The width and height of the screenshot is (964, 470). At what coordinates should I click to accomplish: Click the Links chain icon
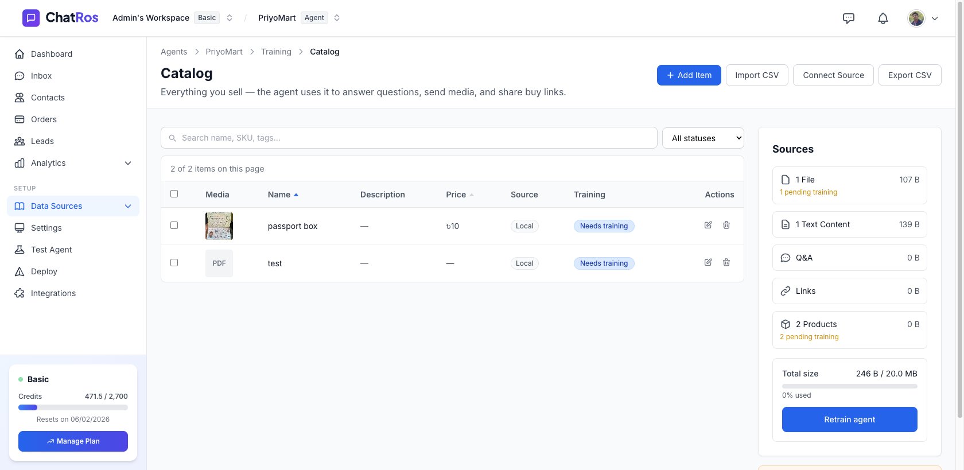786,291
